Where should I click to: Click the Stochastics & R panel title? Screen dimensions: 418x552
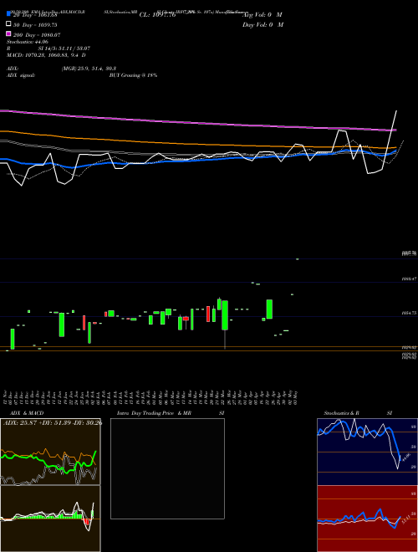[x=341, y=413]
